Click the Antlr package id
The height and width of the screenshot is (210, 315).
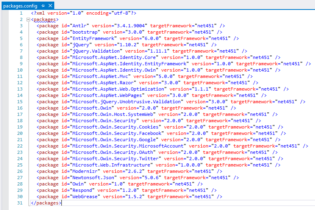pyautogui.click(x=79, y=26)
